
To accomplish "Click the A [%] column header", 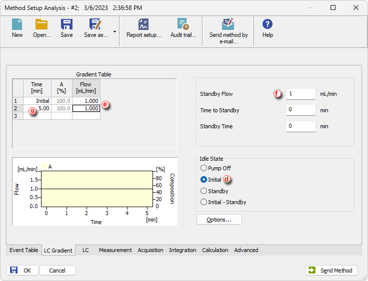I will click(x=61, y=88).
